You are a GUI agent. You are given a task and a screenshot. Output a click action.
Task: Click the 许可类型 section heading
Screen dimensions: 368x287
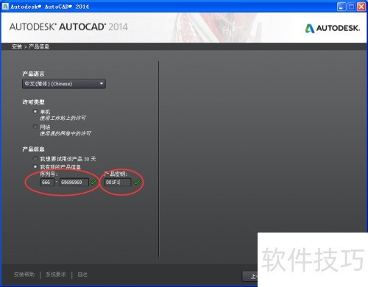[x=33, y=102]
